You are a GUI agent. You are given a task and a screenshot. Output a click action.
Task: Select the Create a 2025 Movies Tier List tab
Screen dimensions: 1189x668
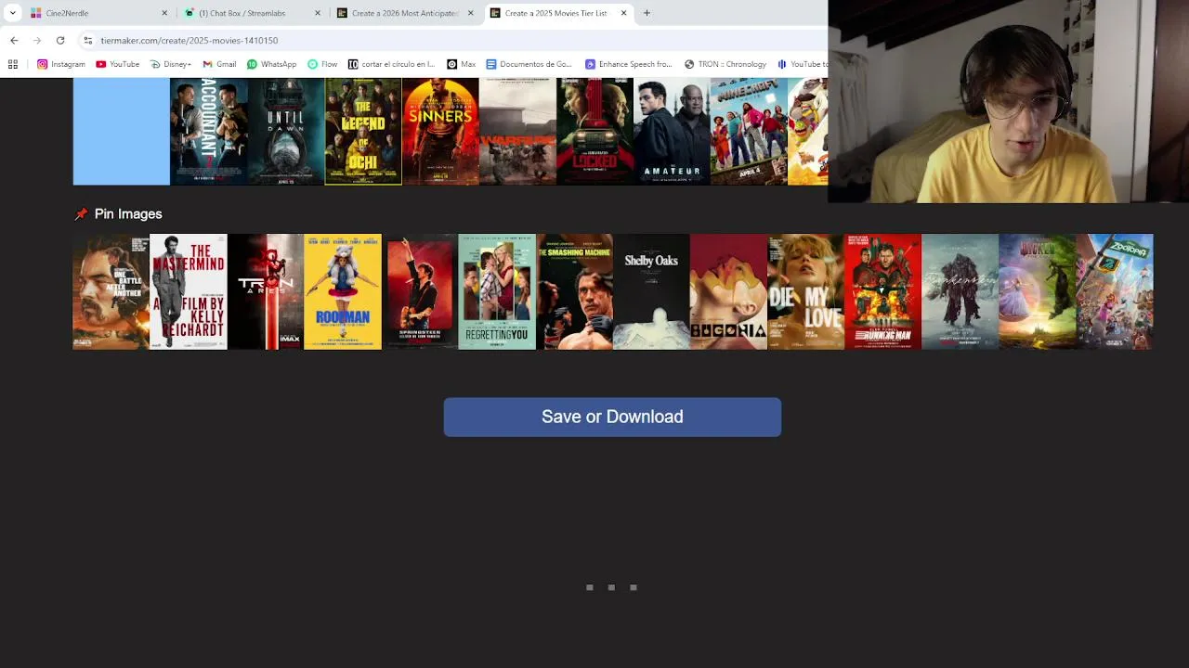(x=559, y=13)
